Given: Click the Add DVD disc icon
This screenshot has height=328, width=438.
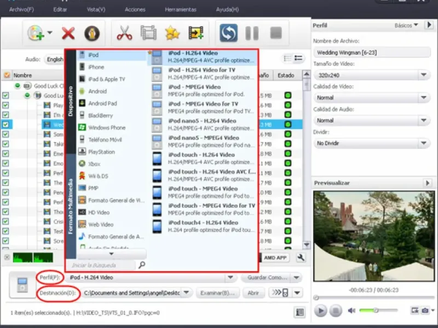Looking at the screenshot, I should point(36,33).
